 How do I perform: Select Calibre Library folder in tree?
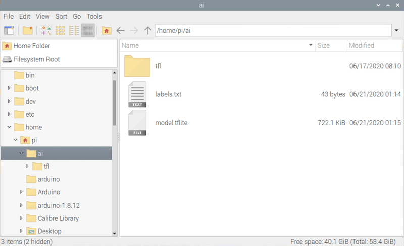[x=53, y=218]
